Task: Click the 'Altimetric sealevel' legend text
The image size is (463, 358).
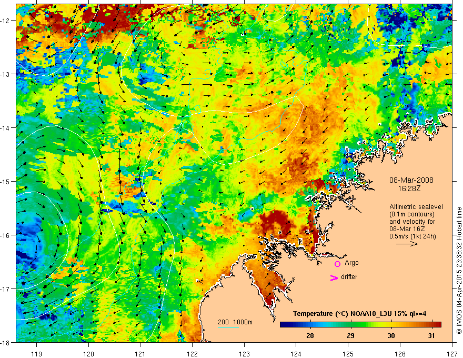Action: tap(416, 207)
